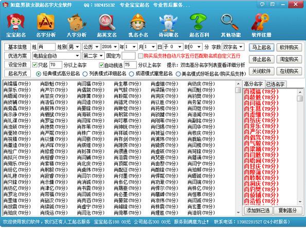The image size is (306, 228).
Task: Click the 设定分数 section button
Action: [17, 64]
